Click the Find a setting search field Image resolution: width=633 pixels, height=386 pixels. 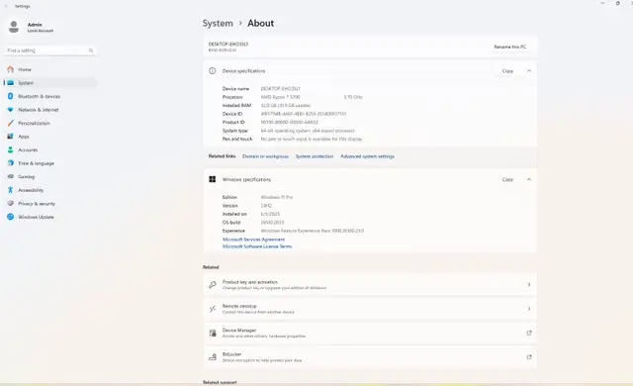(50, 50)
